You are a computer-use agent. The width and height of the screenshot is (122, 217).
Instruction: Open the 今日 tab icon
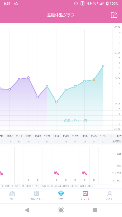12,194
